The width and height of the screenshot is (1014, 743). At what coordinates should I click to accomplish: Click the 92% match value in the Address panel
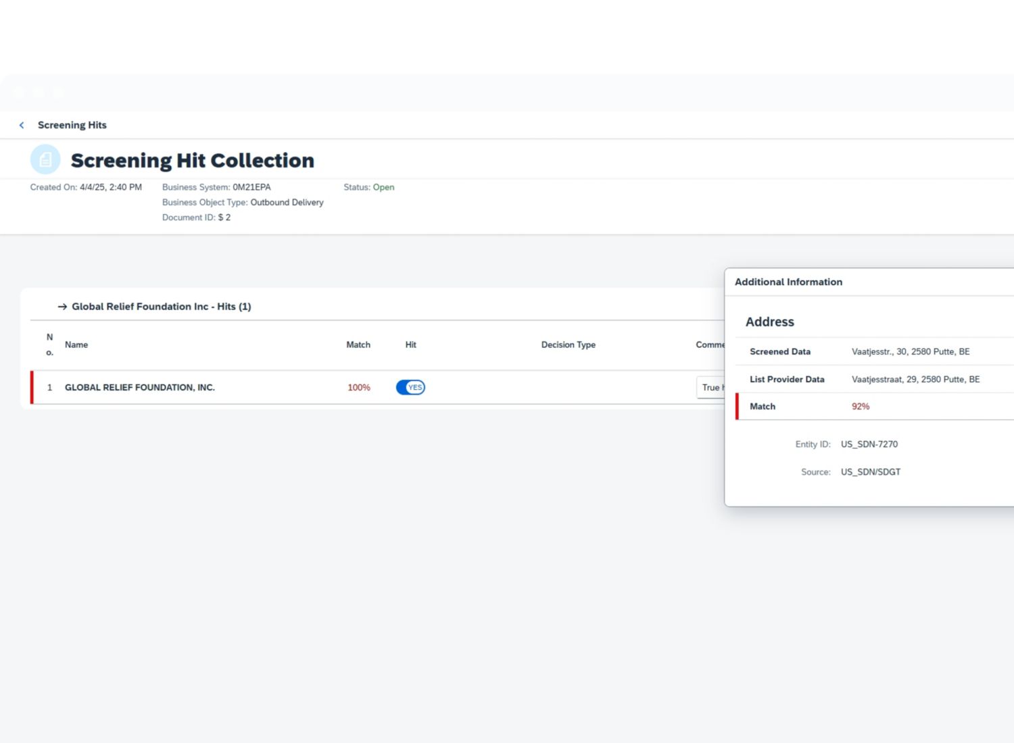(861, 407)
